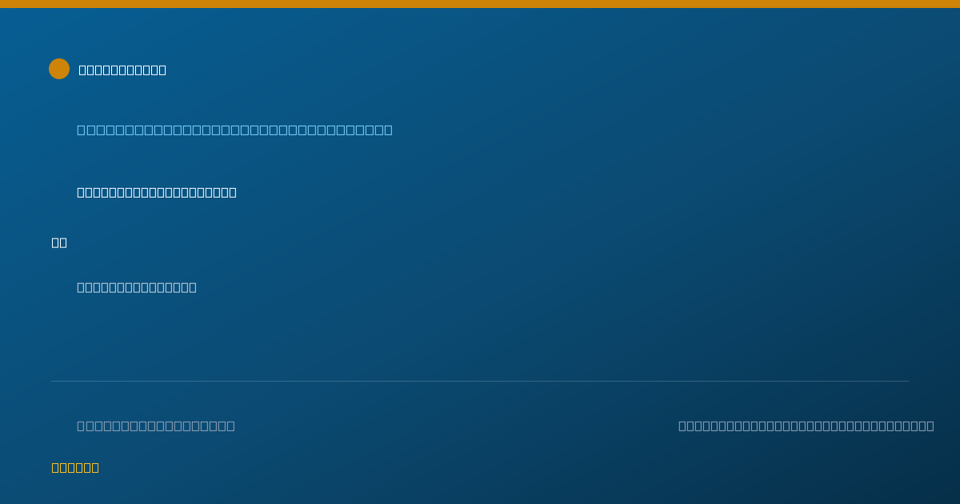The height and width of the screenshot is (504, 960).
Task: Click the pale gray description line under the short label
Action: 137,287
